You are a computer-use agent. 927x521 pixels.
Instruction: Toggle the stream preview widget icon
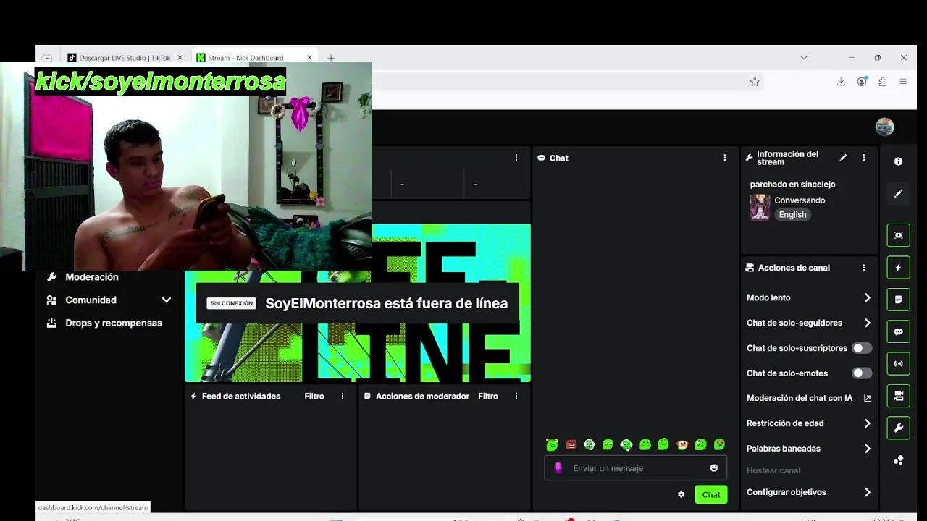pyautogui.click(x=898, y=235)
